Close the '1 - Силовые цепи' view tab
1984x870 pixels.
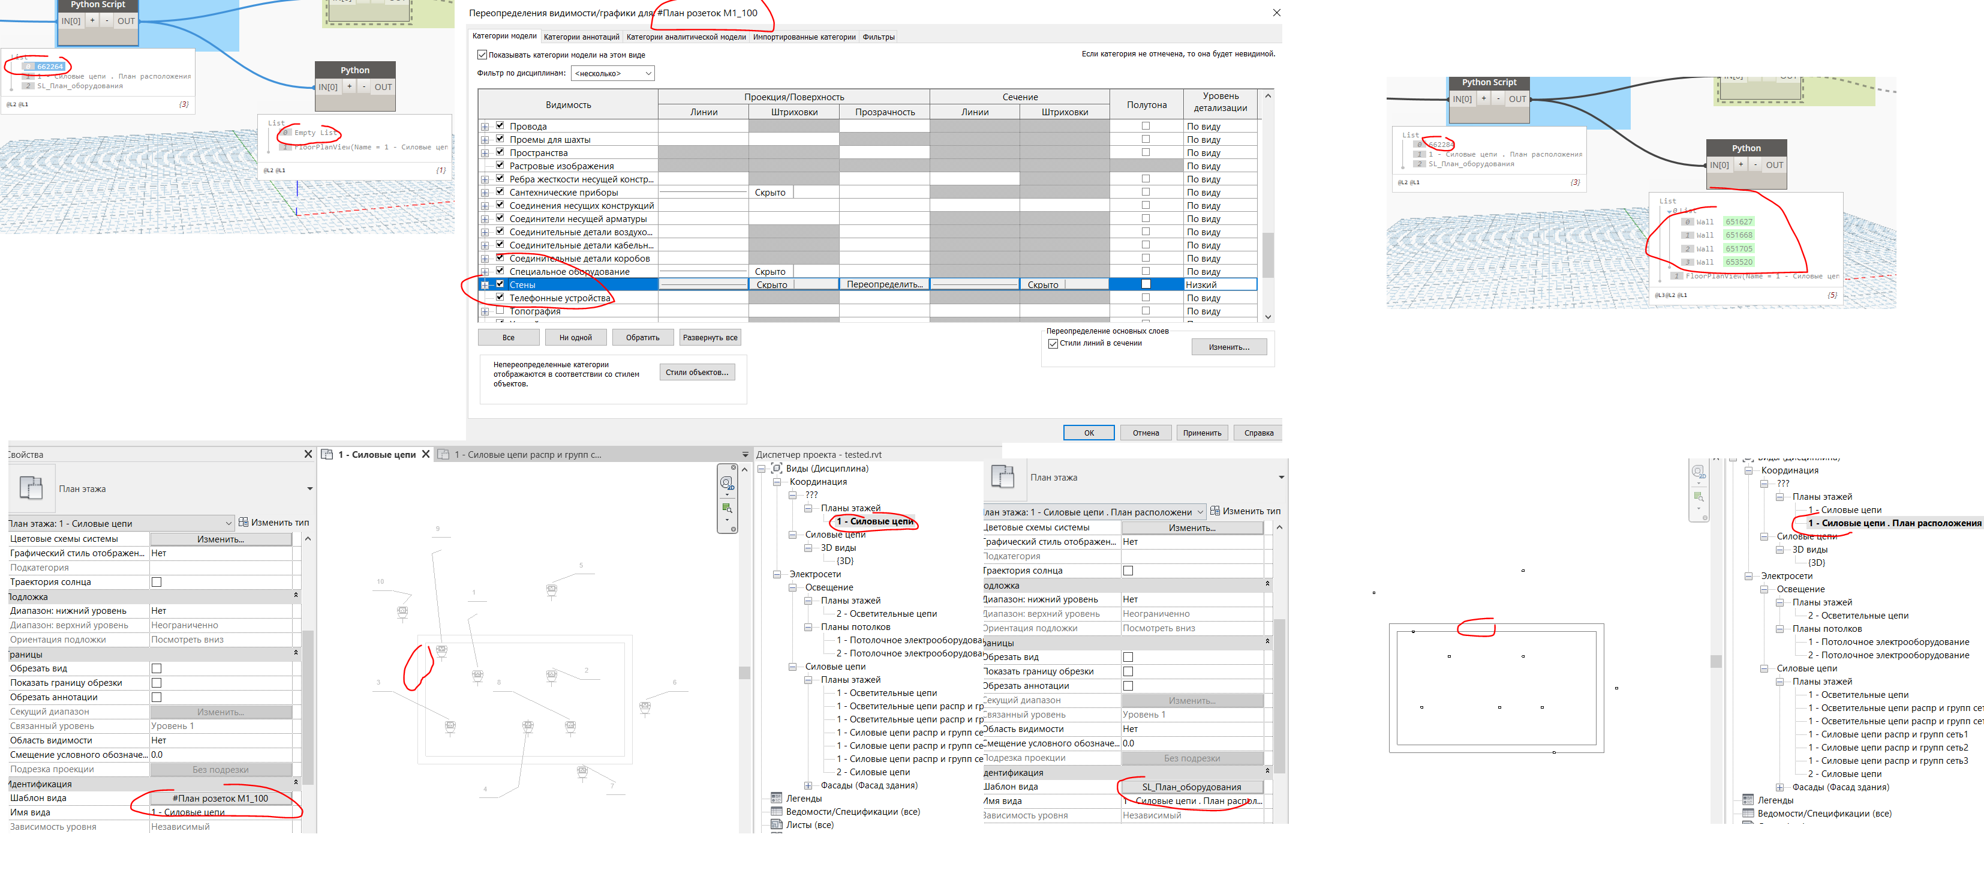[x=425, y=454]
